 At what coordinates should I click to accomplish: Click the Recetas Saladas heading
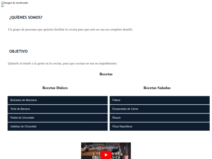click(x=157, y=88)
